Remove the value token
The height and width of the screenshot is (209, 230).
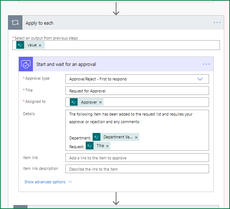(40, 45)
